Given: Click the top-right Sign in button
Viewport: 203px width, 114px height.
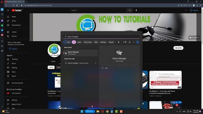Looking at the screenshot, I should point(194,10).
